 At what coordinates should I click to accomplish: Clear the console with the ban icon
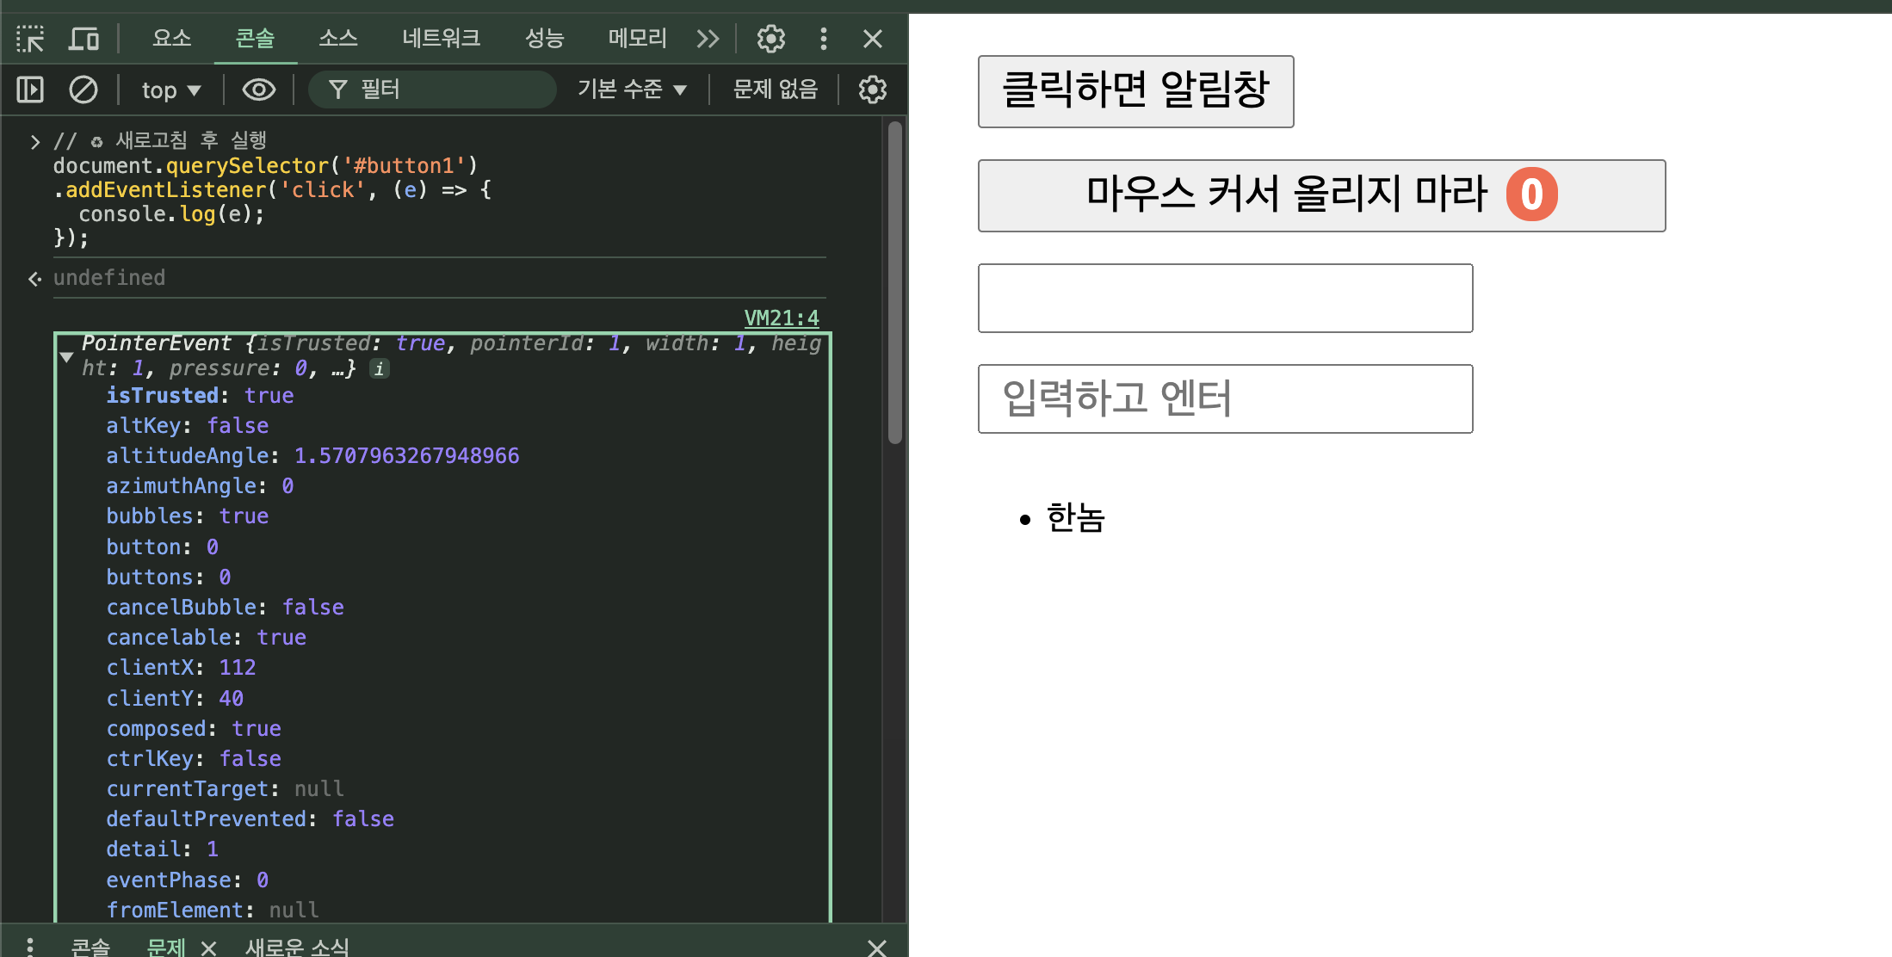83,90
